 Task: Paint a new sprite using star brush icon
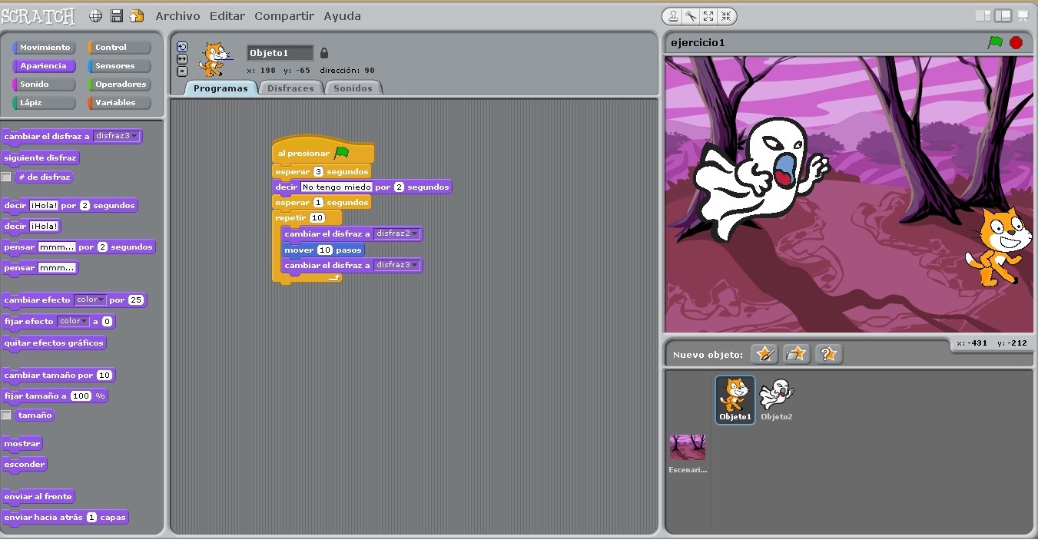[764, 354]
